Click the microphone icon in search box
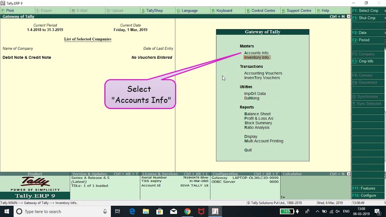 click(x=105, y=212)
